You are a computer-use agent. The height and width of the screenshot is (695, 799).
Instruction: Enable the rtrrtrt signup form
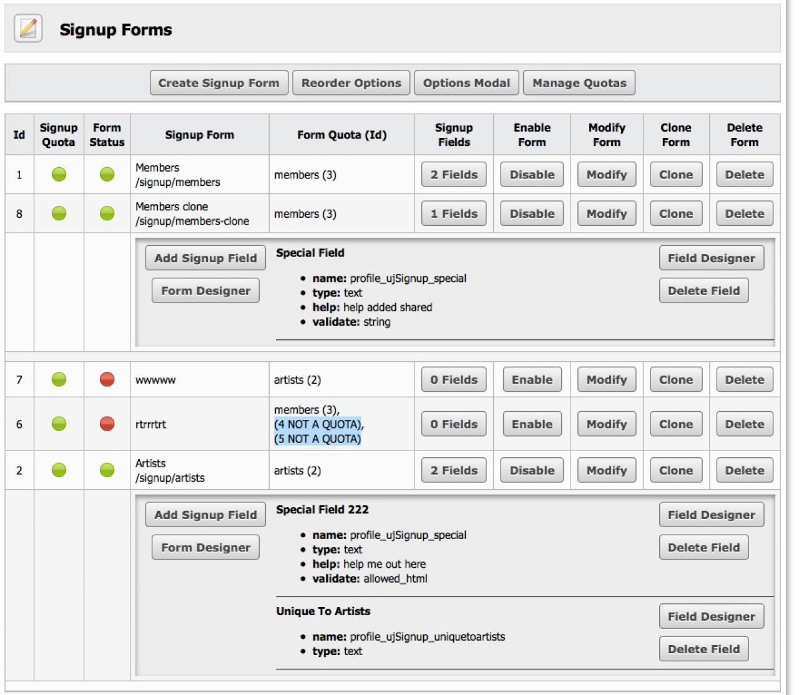tap(532, 424)
